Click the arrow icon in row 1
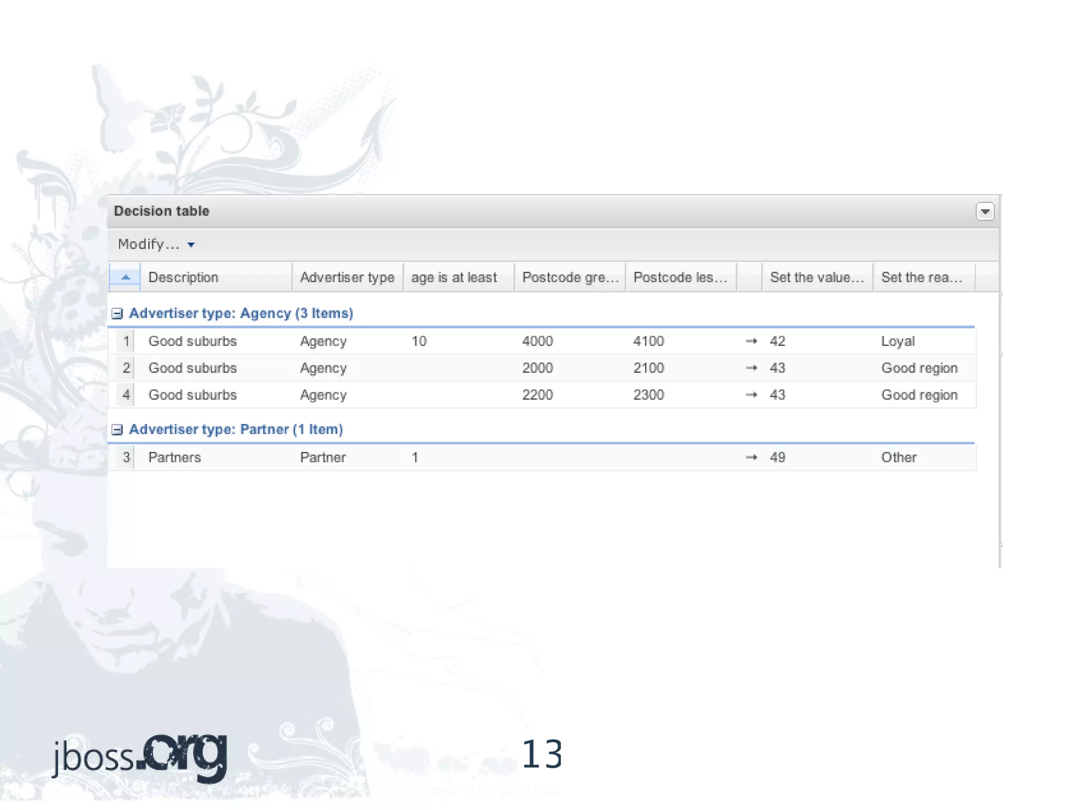Viewport: 1081px width, 810px height. tap(751, 341)
